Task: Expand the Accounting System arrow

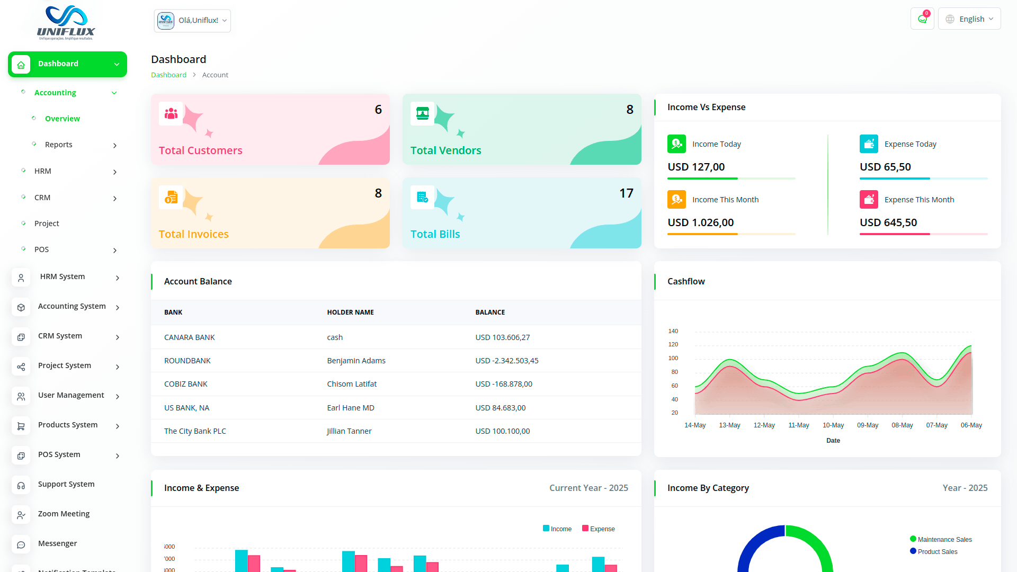Action: pyautogui.click(x=118, y=307)
